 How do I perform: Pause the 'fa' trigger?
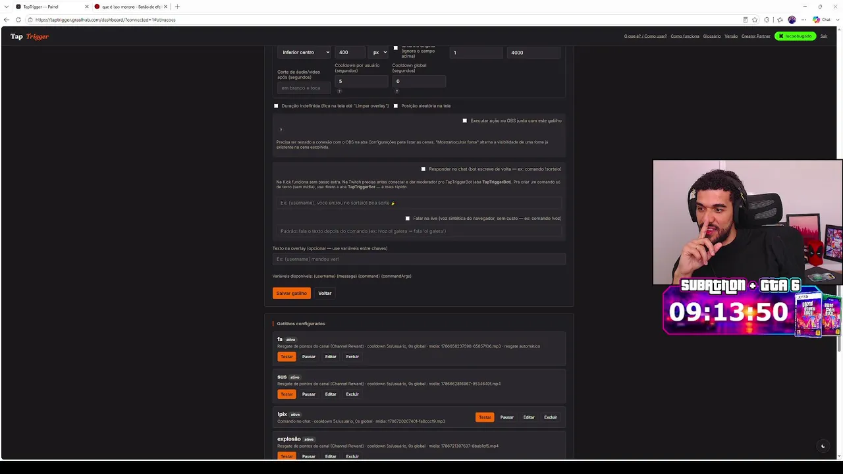pyautogui.click(x=309, y=357)
